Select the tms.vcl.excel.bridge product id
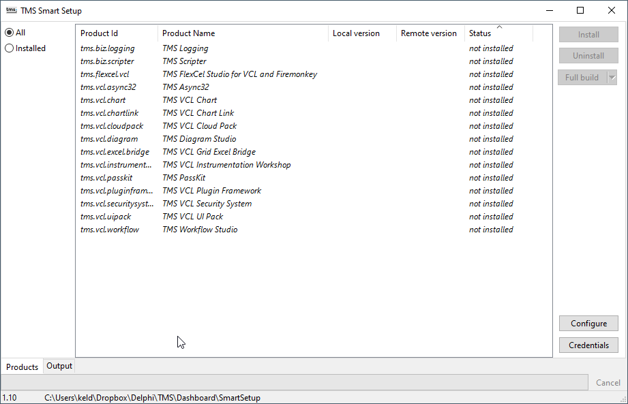 point(115,152)
